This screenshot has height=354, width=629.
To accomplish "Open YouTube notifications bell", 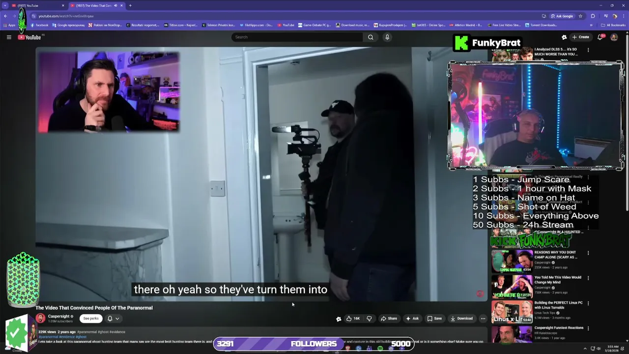I will (600, 37).
